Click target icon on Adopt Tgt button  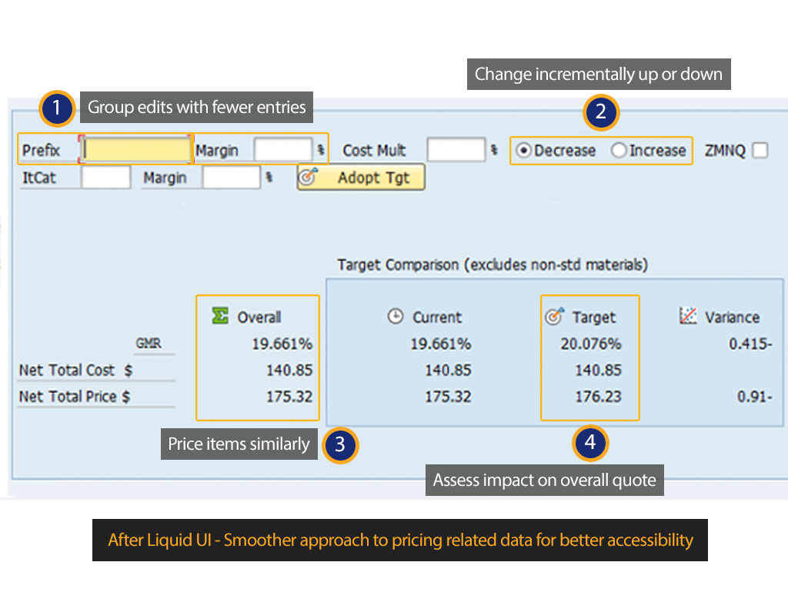[x=307, y=178]
